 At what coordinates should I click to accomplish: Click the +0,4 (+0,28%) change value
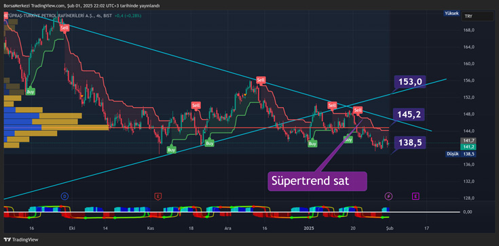[x=128, y=16]
